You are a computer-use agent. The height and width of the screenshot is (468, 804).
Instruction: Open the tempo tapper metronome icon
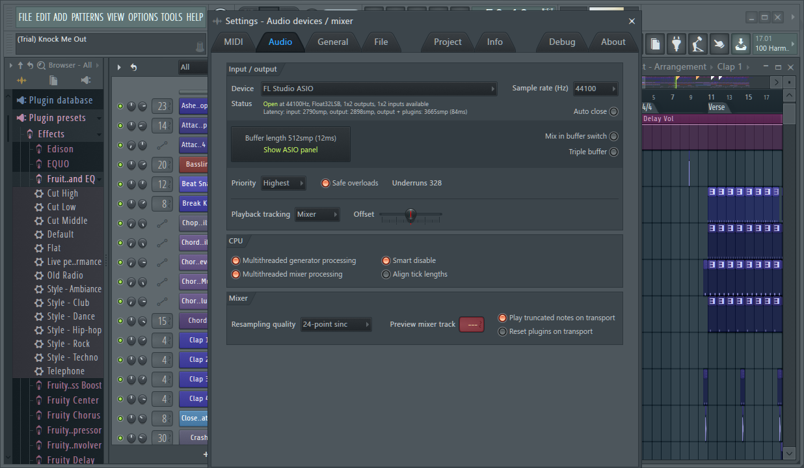click(x=698, y=44)
